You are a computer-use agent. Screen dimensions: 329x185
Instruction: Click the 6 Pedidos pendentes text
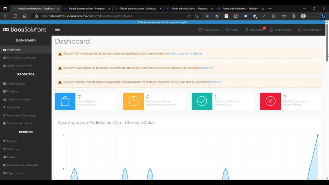[x=161, y=100]
